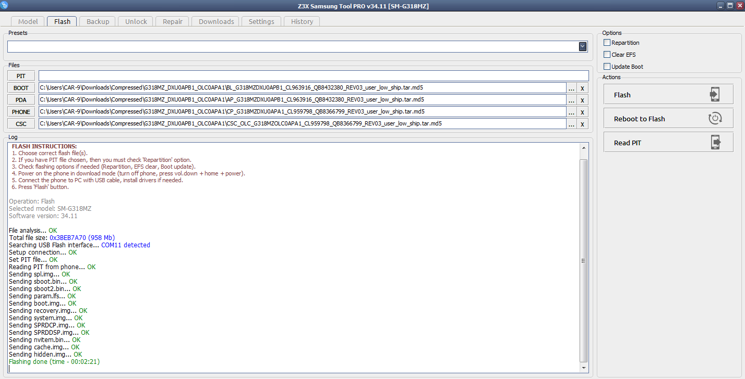
Task: Click 'Total file size' log line
Action: tap(62, 237)
